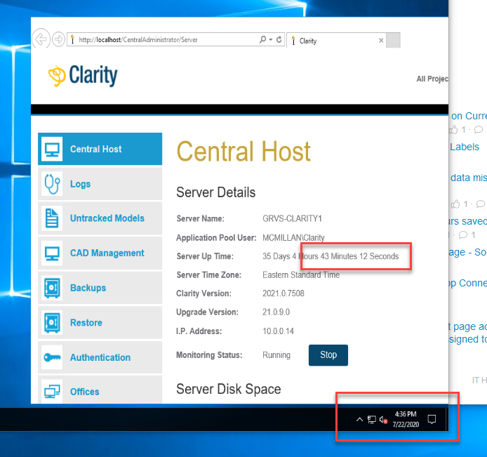Image resolution: width=487 pixels, height=457 pixels.
Task: Mute or unmute the taskbar volume icon
Action: coord(384,420)
